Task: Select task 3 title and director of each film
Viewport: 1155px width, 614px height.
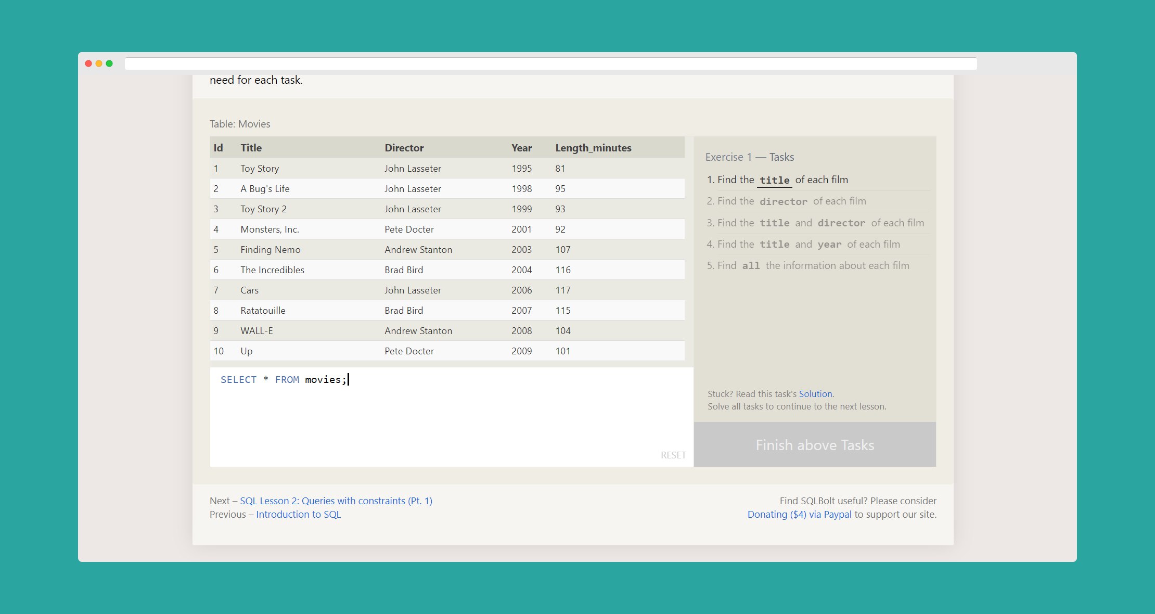Action: [x=815, y=223]
